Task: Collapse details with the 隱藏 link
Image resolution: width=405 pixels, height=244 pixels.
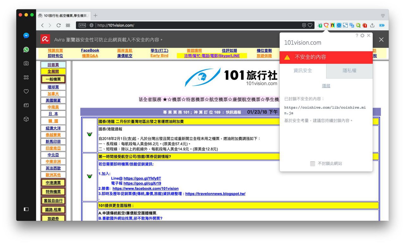Action: click(x=326, y=86)
